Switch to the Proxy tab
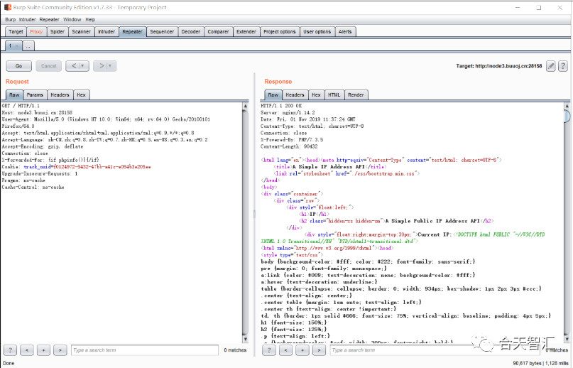The height and width of the screenshot is (368, 573). point(36,32)
